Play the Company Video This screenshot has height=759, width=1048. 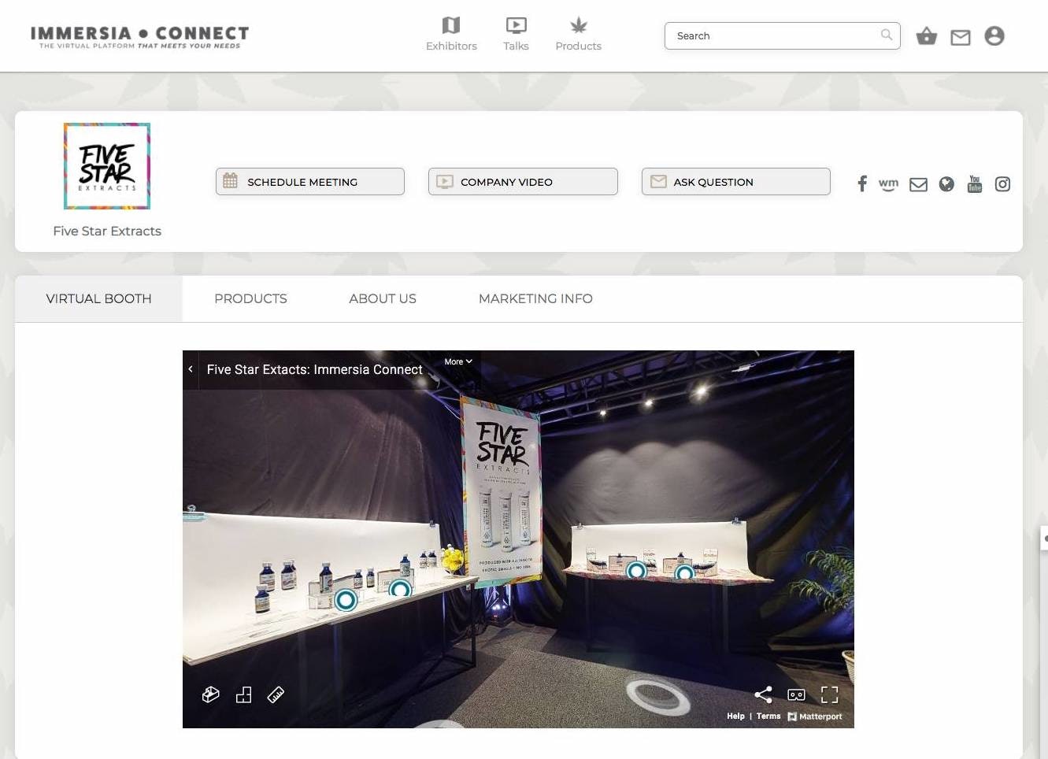point(523,181)
